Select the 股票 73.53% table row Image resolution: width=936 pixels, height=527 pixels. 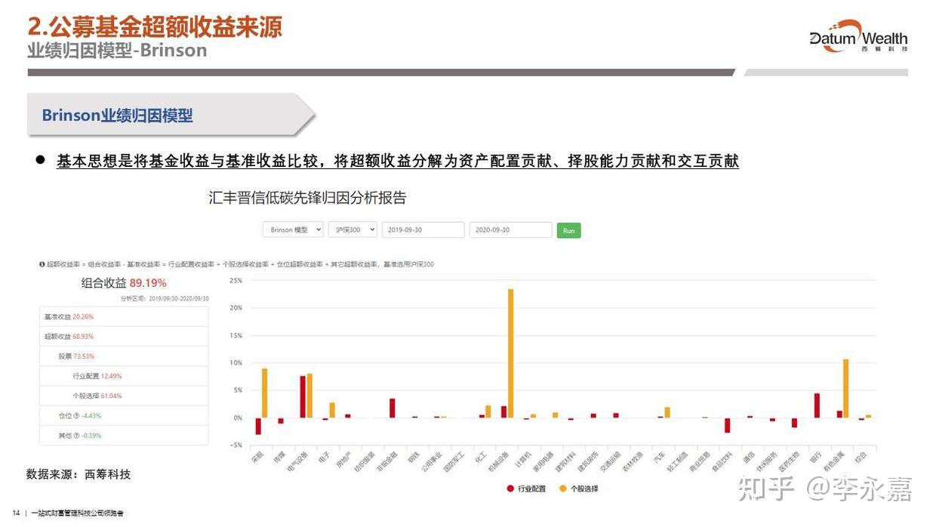(98, 356)
